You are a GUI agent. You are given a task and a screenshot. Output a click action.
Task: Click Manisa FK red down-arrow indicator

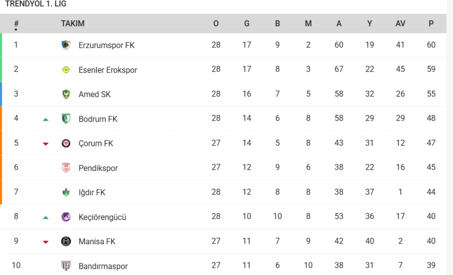click(46, 242)
